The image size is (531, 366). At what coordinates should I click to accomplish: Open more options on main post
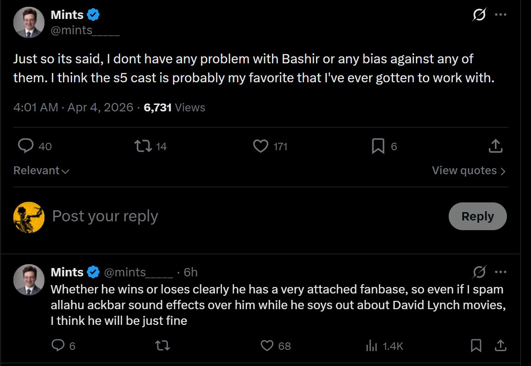point(500,15)
